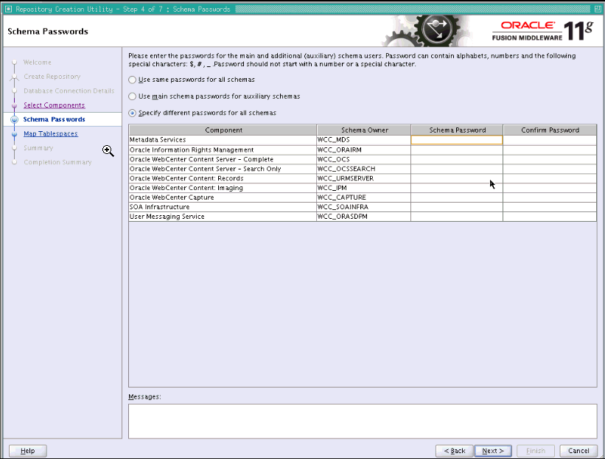Image resolution: width=605 pixels, height=459 pixels.
Task: Click the Schema Password column header
Action: coord(457,130)
